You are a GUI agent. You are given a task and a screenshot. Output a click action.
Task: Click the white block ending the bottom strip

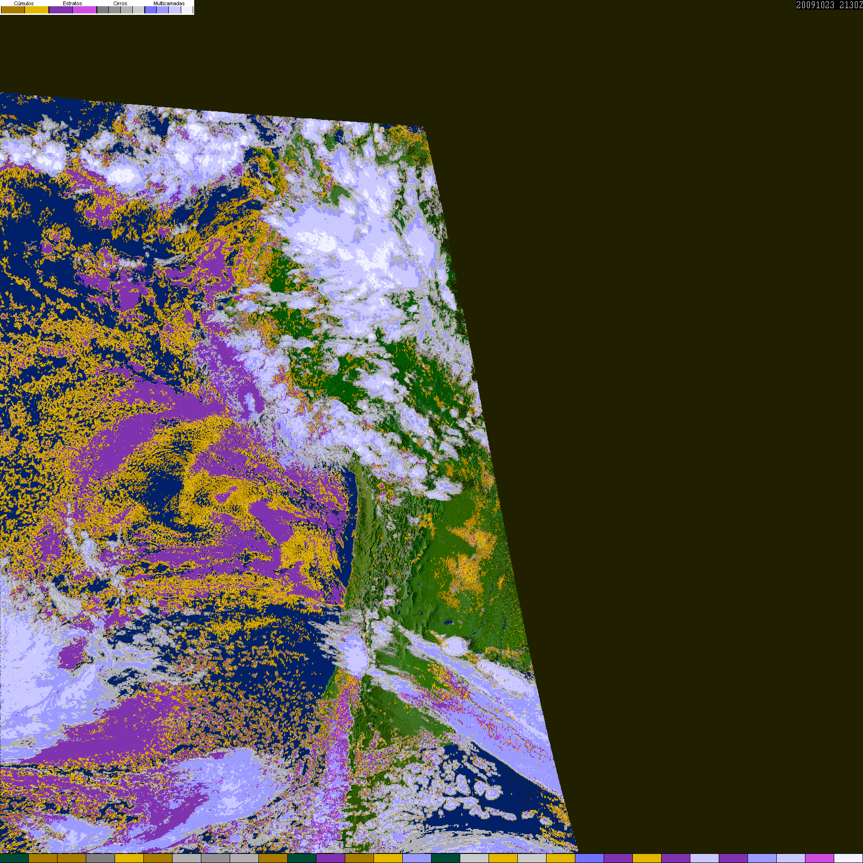[x=849, y=858]
